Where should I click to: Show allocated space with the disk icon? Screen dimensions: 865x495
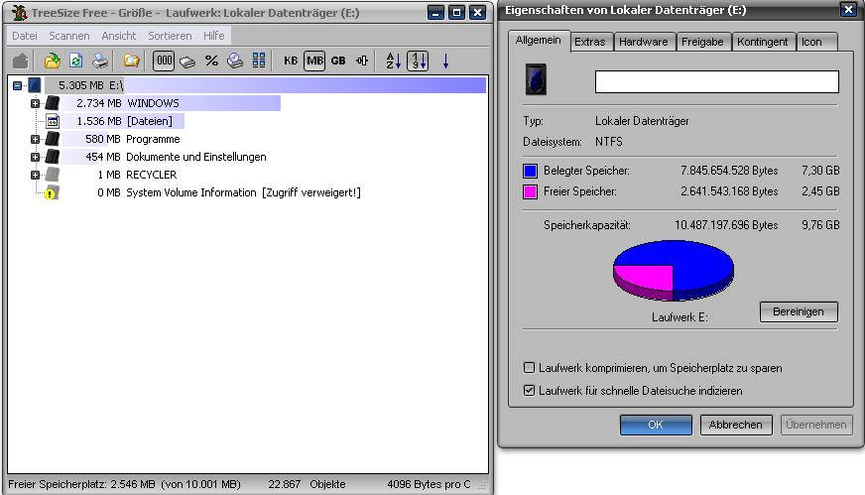coord(187,62)
